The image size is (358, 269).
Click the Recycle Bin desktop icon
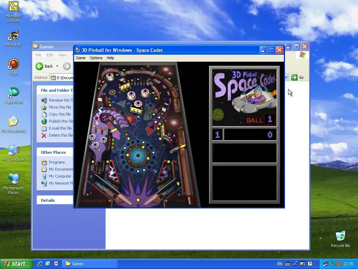341,239
